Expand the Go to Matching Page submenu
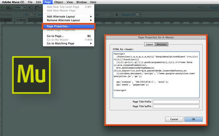The height and width of the screenshot is (136, 219). (69, 43)
